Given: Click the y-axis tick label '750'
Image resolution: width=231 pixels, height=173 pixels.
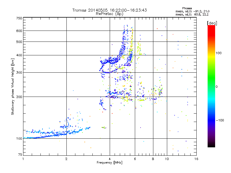Looking at the screenshot, I should tap(19, 18).
